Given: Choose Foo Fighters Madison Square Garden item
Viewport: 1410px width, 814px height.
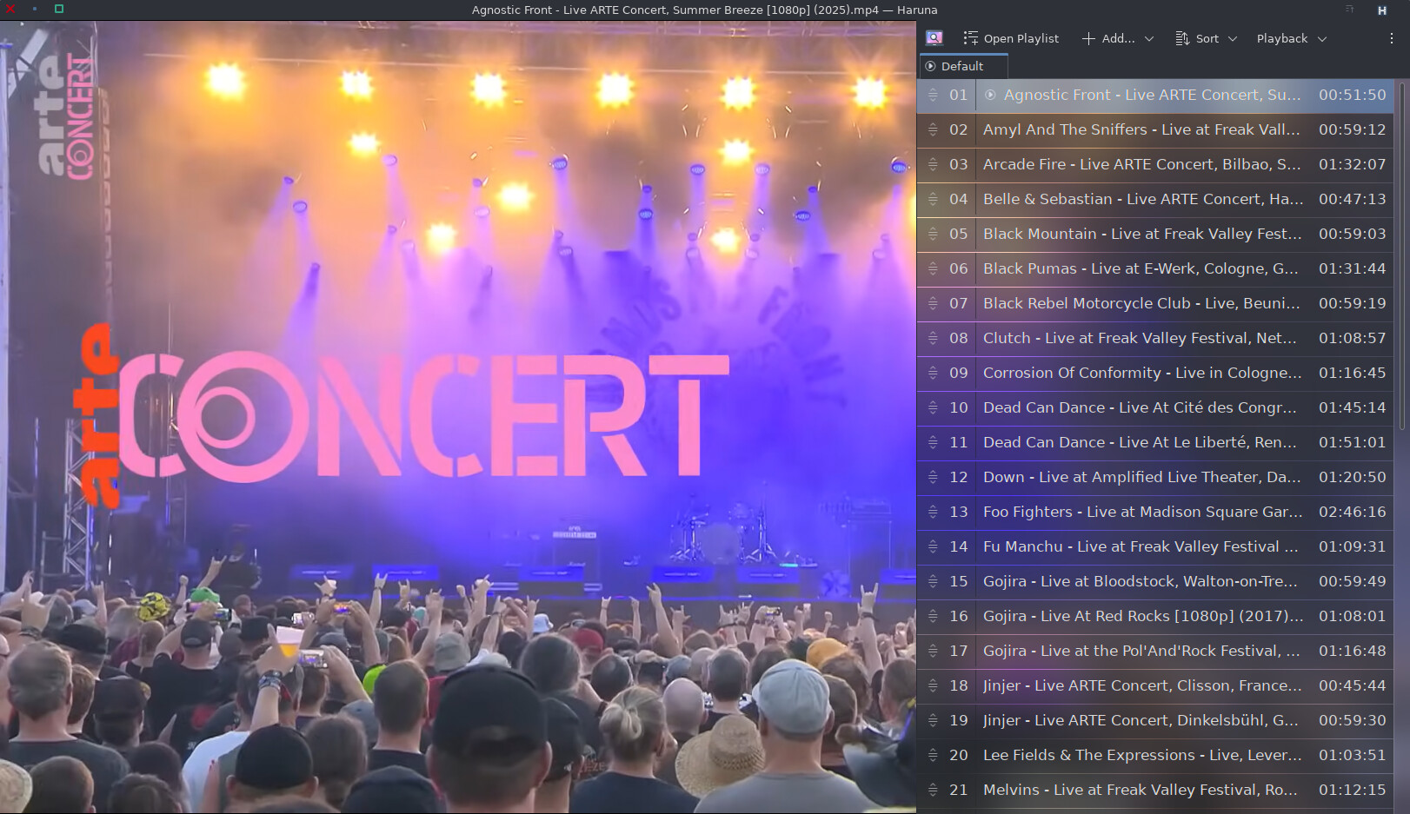Looking at the screenshot, I should coord(1141,512).
